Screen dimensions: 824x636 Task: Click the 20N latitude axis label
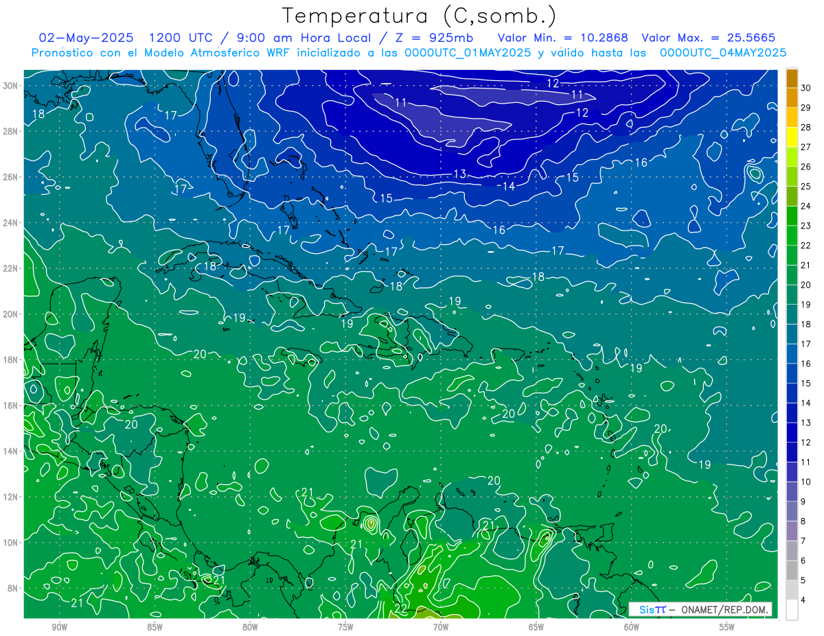[10, 314]
